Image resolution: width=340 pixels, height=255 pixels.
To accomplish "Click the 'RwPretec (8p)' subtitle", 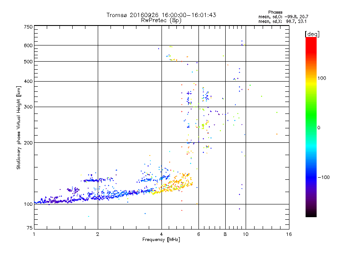I will click(161, 20).
